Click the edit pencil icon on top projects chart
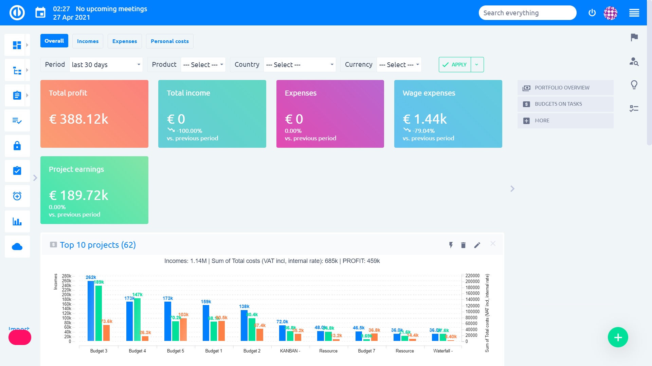The width and height of the screenshot is (652, 366). (477, 245)
